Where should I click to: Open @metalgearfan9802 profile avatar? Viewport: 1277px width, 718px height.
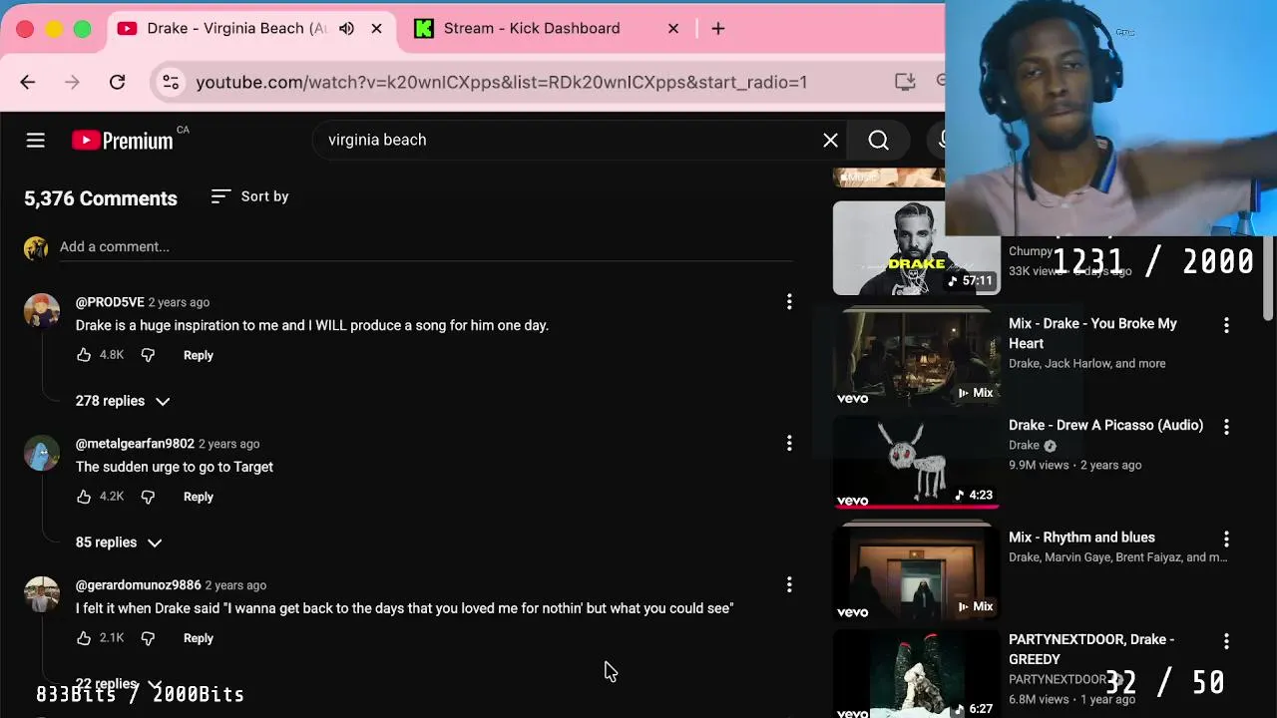(42, 453)
